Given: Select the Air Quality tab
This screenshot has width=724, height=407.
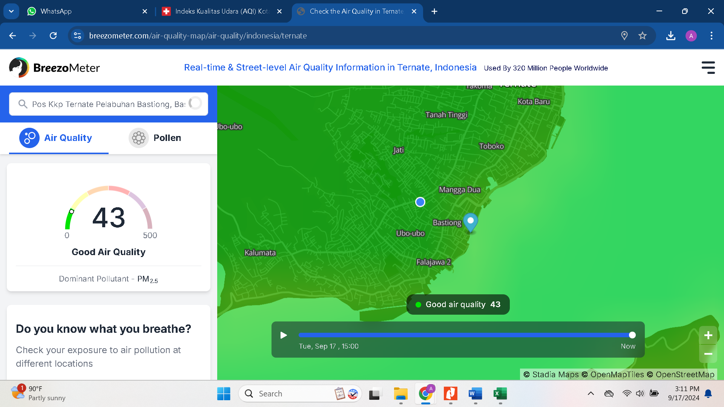Looking at the screenshot, I should [59, 138].
